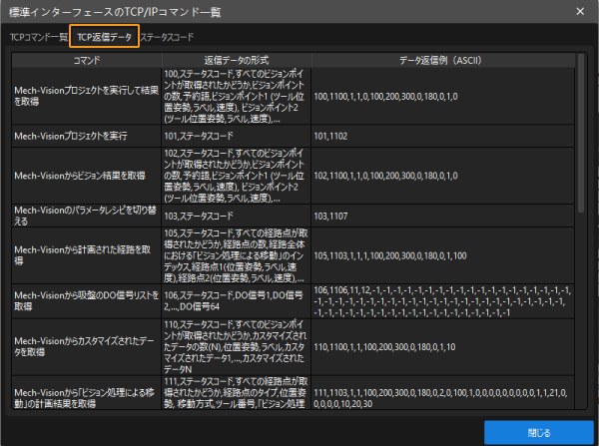Viewport: 599px width, 446px height.
Task: Click the コマンド column header
Action: [85, 61]
